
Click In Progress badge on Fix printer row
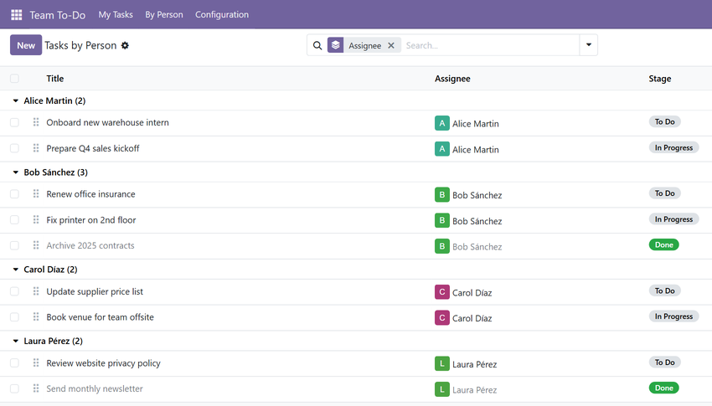pos(673,219)
